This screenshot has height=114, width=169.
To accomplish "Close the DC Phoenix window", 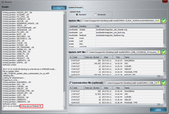I will tap(165, 1).
